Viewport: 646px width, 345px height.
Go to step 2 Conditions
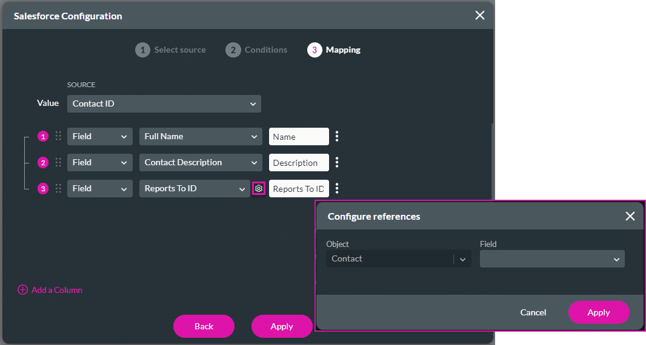tap(256, 50)
